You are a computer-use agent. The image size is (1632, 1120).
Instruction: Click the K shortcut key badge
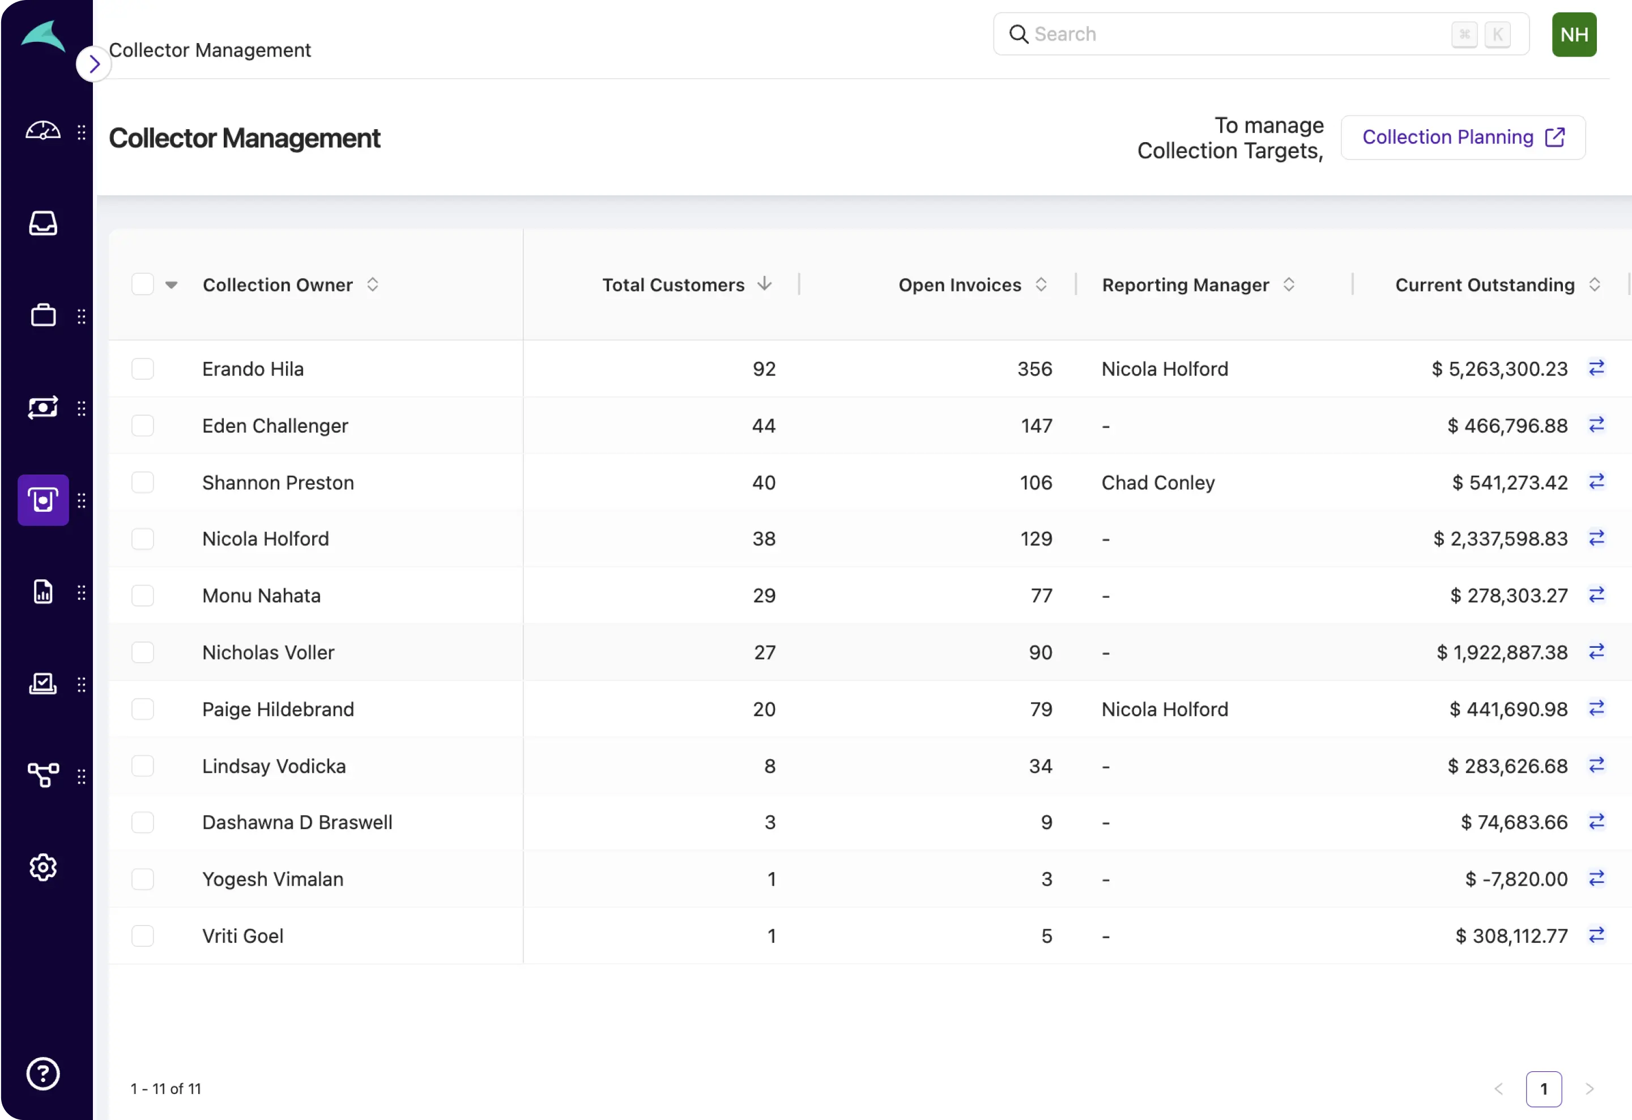click(x=1497, y=33)
